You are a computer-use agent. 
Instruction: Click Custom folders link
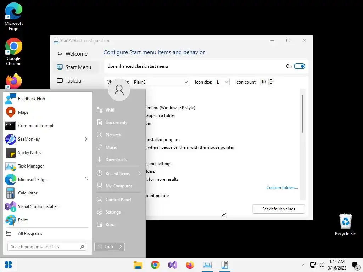point(282,188)
